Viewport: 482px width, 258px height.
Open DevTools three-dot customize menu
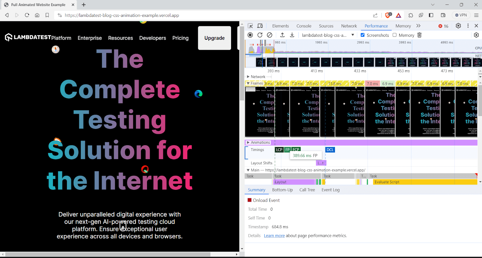pos(468,26)
